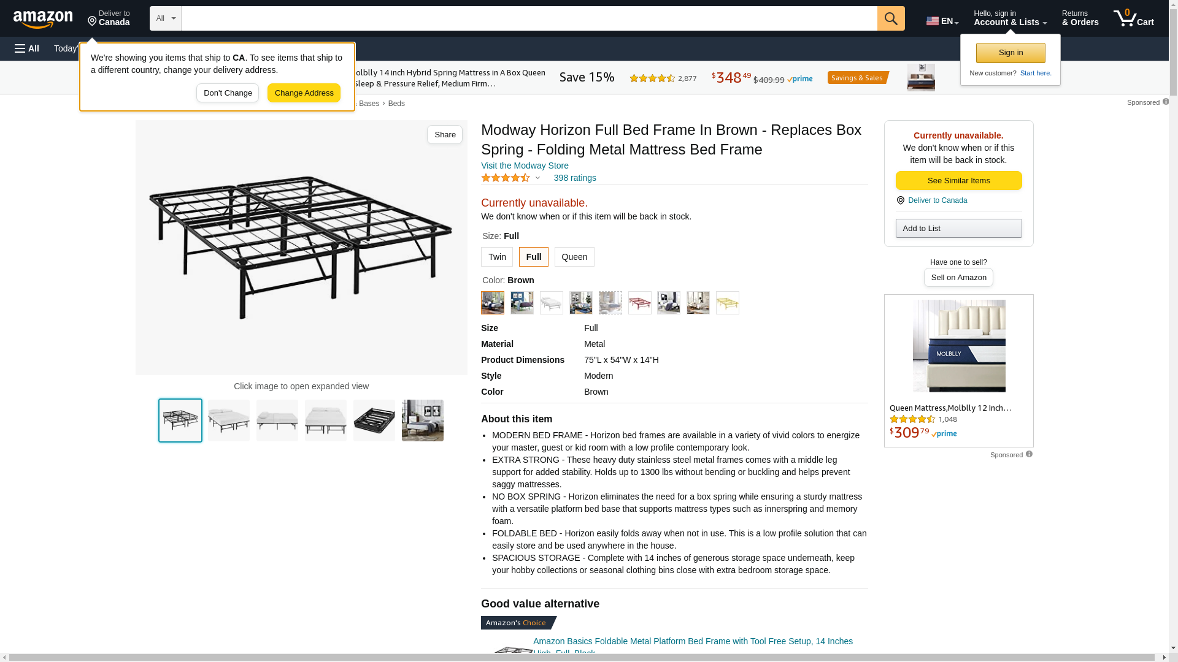The width and height of the screenshot is (1178, 662).
Task: Visit the Modway Store link
Action: pyautogui.click(x=525, y=165)
